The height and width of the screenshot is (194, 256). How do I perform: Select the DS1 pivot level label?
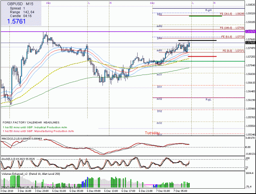tap(159, 87)
